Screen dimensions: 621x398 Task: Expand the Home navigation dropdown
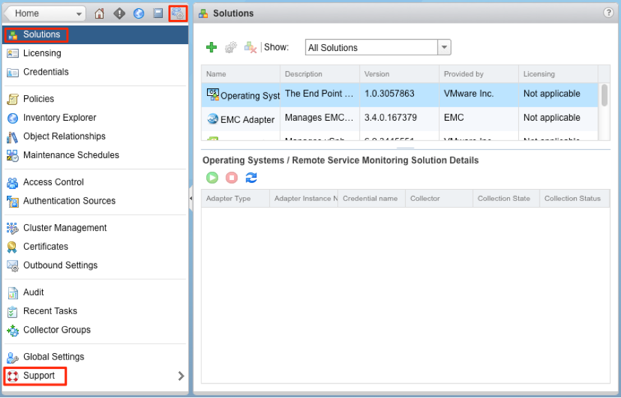[x=79, y=13]
